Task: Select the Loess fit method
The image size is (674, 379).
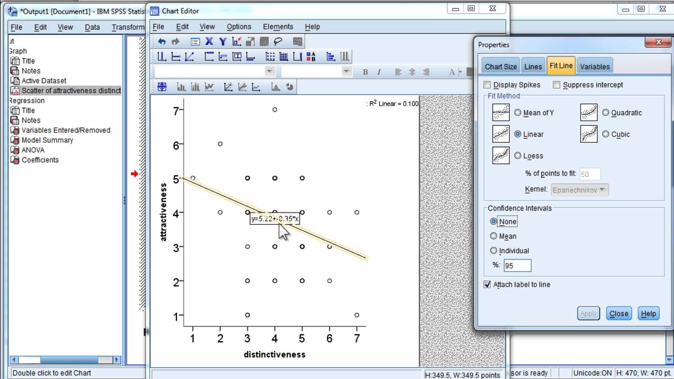Action: (x=518, y=156)
